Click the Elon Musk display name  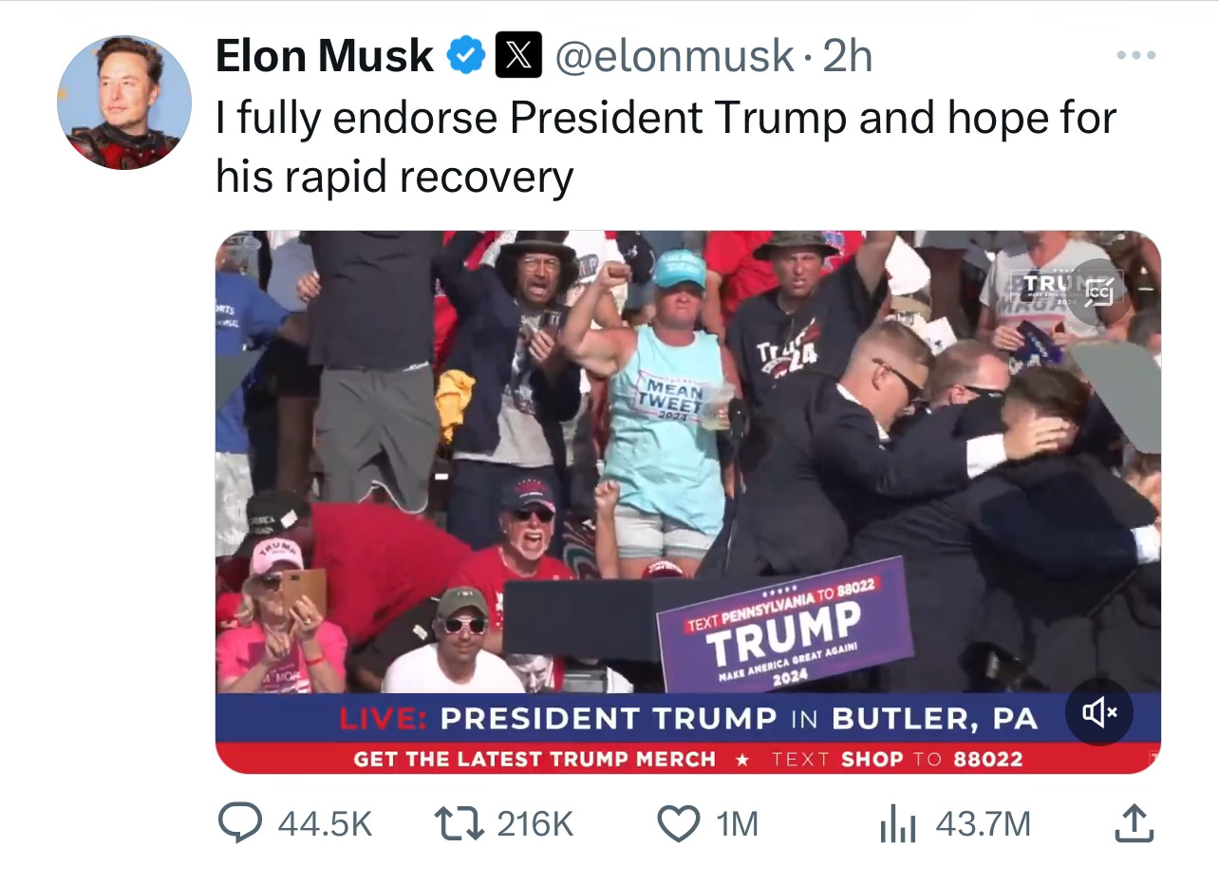pyautogui.click(x=325, y=56)
